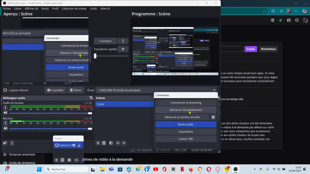
Task: Bookmark page with Edge star icon
Action: [264, 11]
